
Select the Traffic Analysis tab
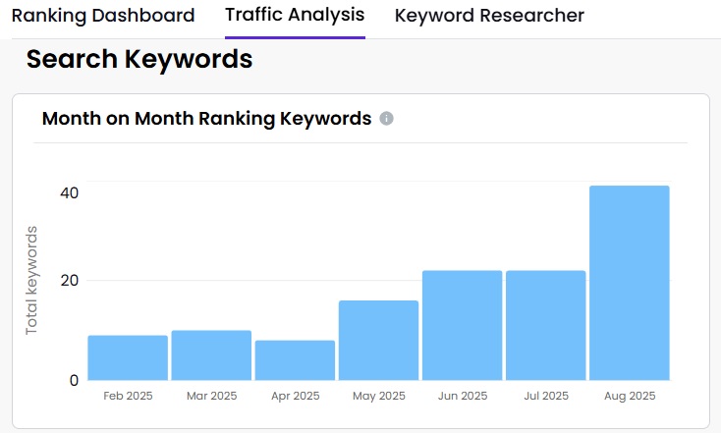click(x=295, y=16)
